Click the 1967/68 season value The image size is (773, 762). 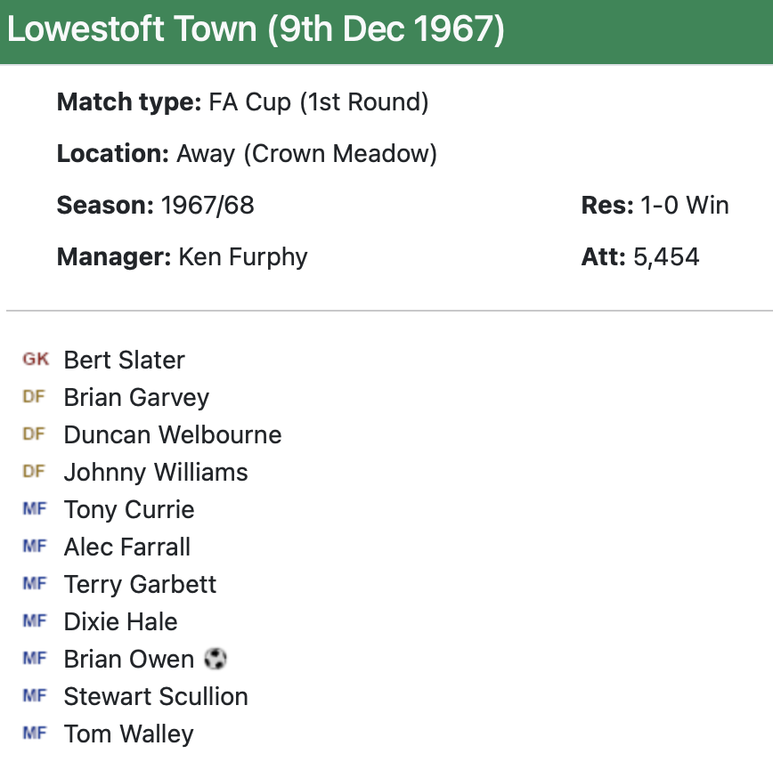(x=207, y=206)
